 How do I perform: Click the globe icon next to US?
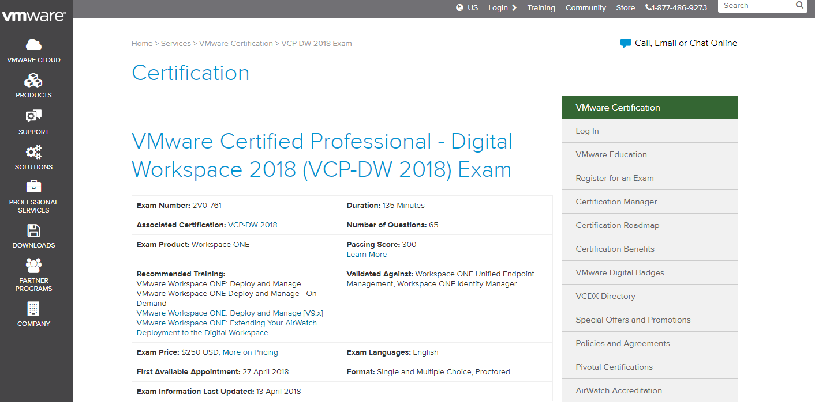tap(460, 7)
